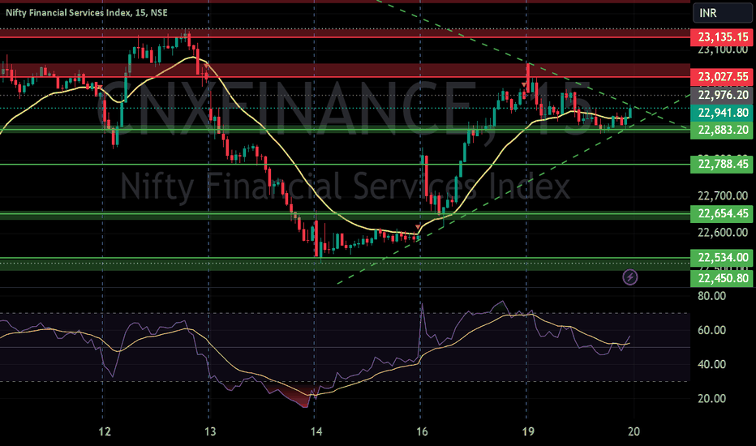Click date 14 on the time axis
Viewport: 756px width, 446px height.
coord(316,431)
